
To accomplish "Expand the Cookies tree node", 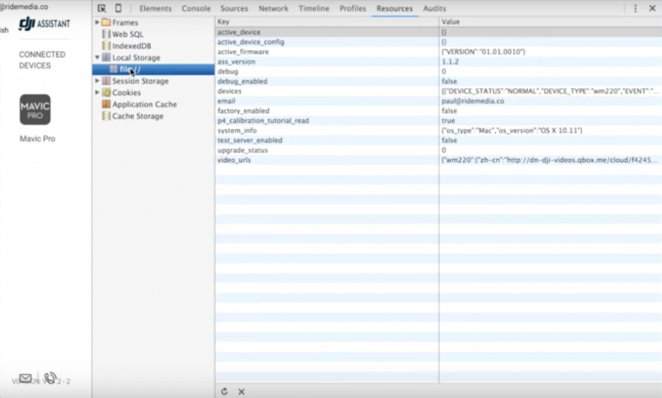I will (98, 93).
